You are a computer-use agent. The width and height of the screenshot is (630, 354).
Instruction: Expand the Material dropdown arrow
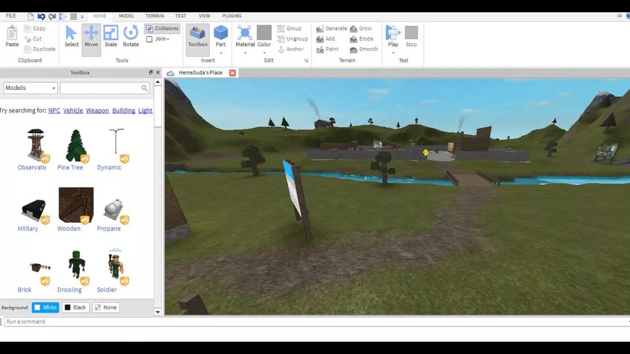click(245, 52)
